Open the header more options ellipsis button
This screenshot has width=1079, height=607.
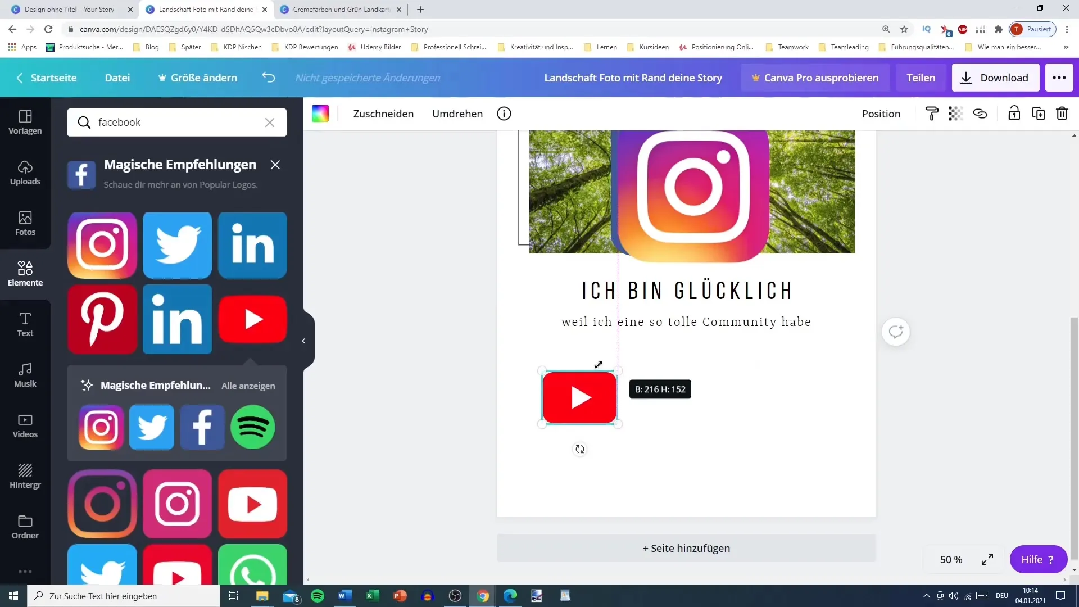tap(1059, 78)
